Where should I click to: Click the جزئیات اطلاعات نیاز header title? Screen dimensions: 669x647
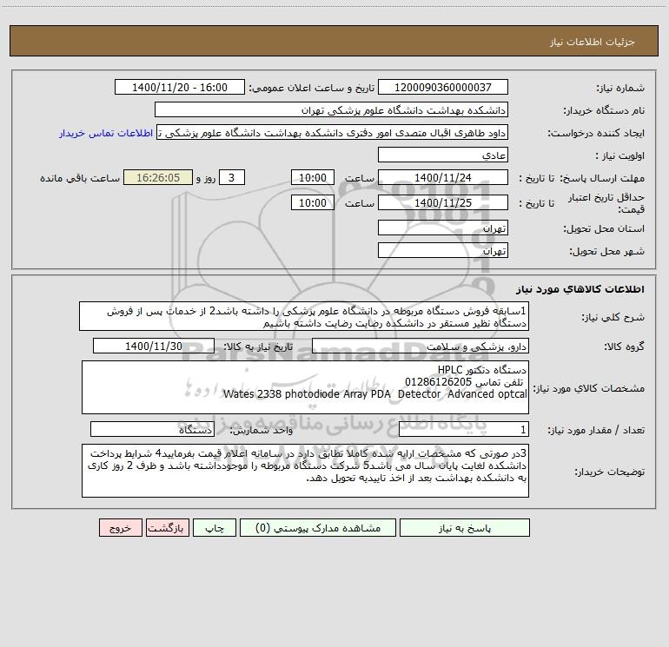(593, 42)
